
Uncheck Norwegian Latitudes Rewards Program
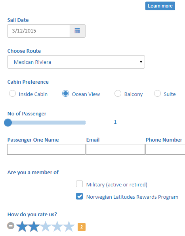pos(79,196)
